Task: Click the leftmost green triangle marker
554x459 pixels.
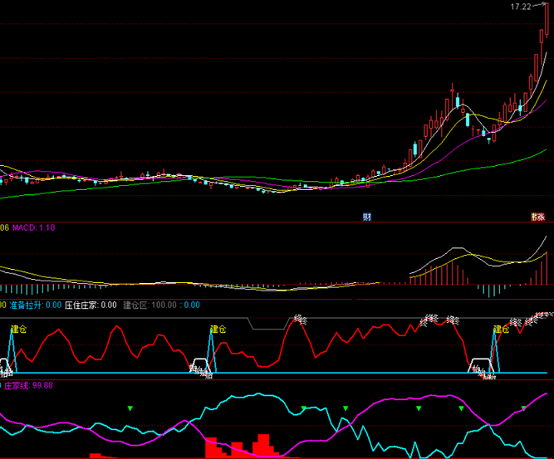Action: 130,408
